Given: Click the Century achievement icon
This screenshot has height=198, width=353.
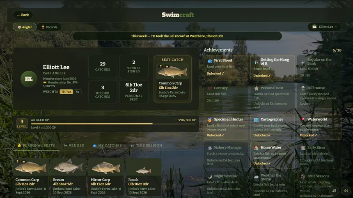Looking at the screenshot, I should [x=210, y=88].
